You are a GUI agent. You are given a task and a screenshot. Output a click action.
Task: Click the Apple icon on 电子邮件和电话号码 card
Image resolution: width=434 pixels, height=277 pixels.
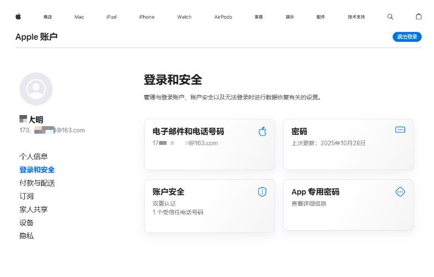(262, 131)
